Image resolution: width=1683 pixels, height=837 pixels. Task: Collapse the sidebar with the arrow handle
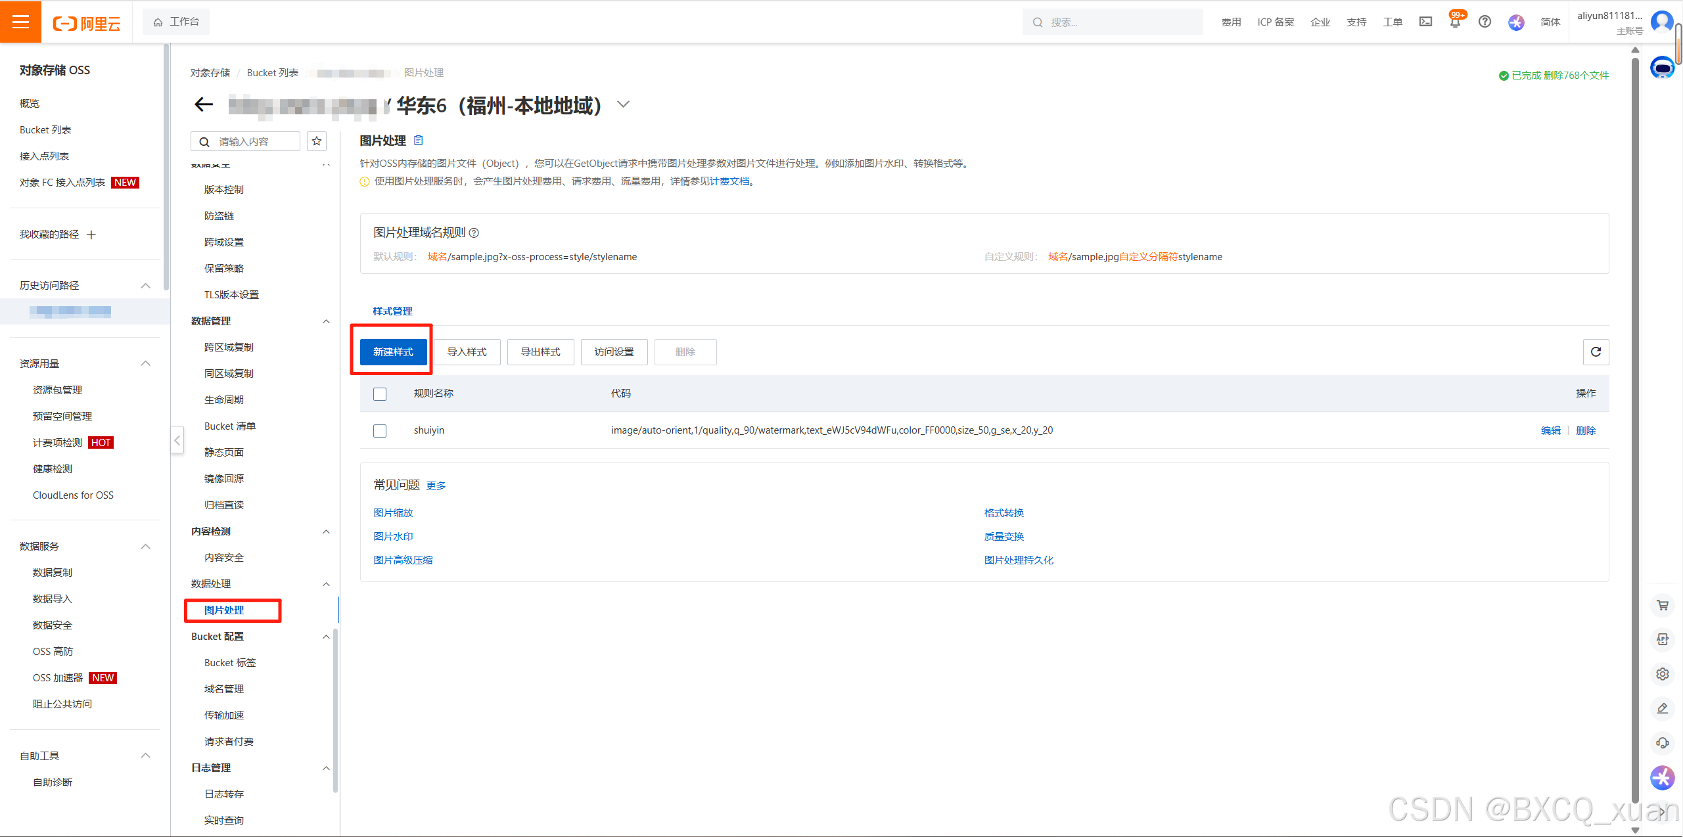(x=177, y=440)
